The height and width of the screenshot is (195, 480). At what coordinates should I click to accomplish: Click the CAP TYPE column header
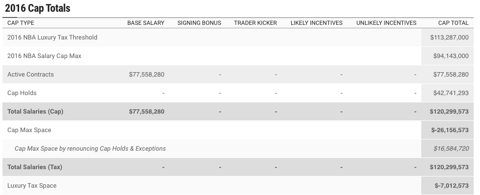(x=21, y=23)
